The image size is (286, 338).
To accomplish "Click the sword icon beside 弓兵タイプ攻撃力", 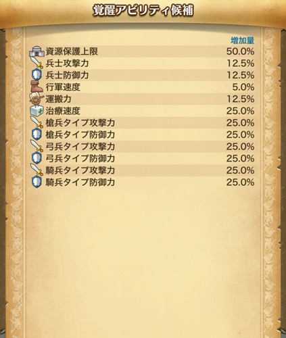I will pyautogui.click(x=37, y=146).
